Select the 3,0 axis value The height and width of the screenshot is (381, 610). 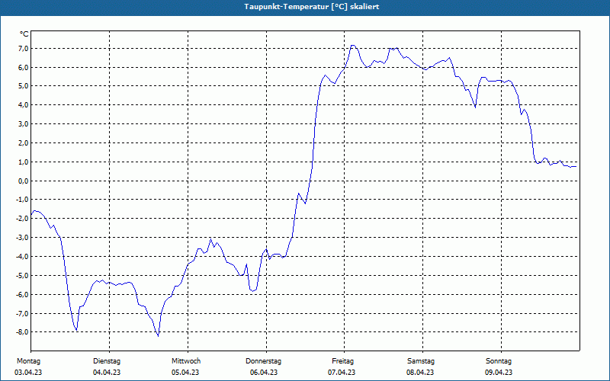click(22, 124)
